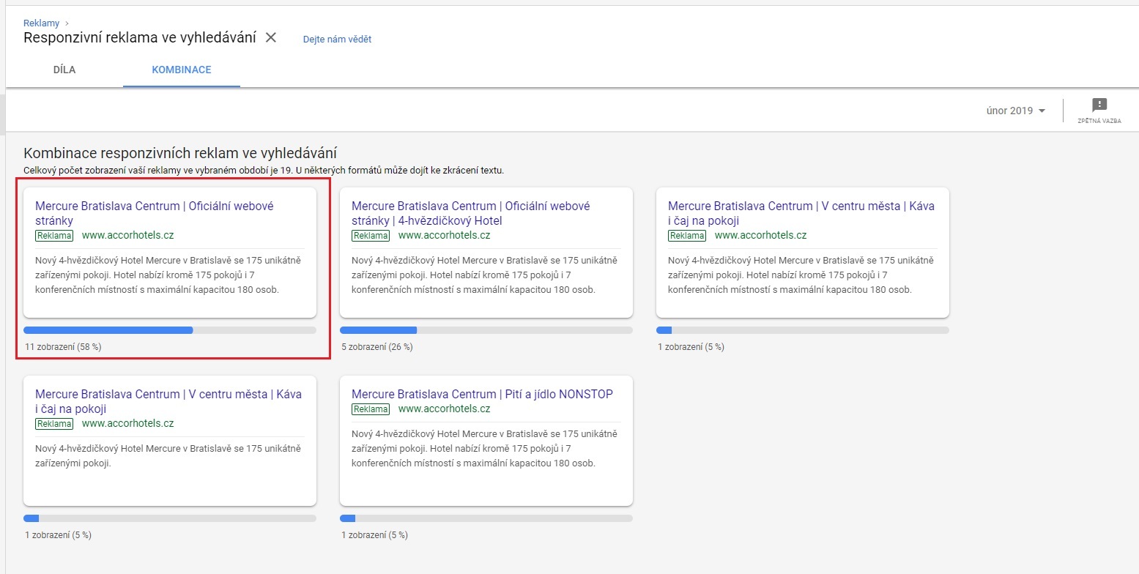Click the breadcrumb chevron after Reklamy
Screen dimensions: 1139x574
click(x=67, y=23)
